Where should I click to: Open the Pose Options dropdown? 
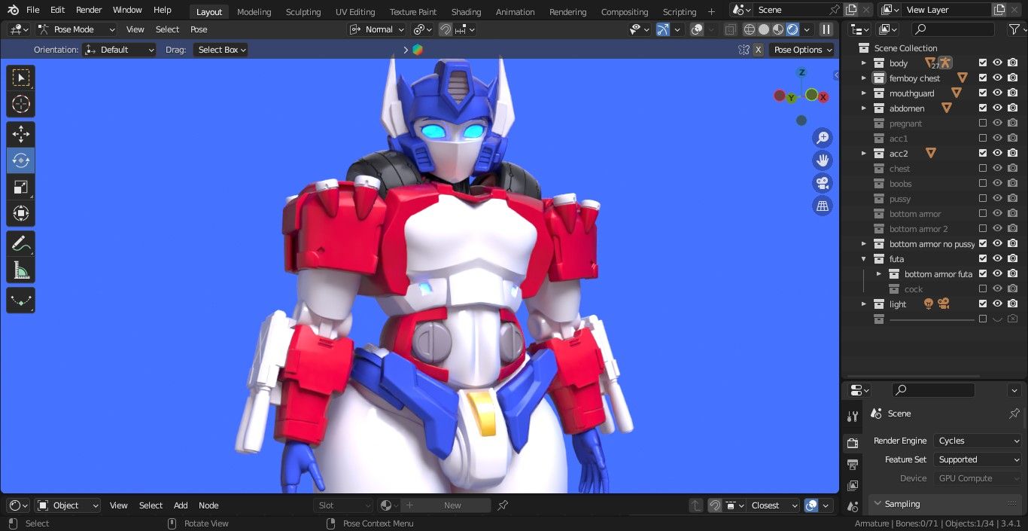tap(802, 50)
